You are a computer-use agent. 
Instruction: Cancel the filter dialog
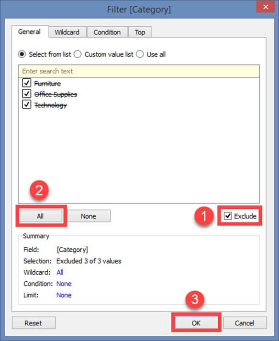[x=245, y=323]
